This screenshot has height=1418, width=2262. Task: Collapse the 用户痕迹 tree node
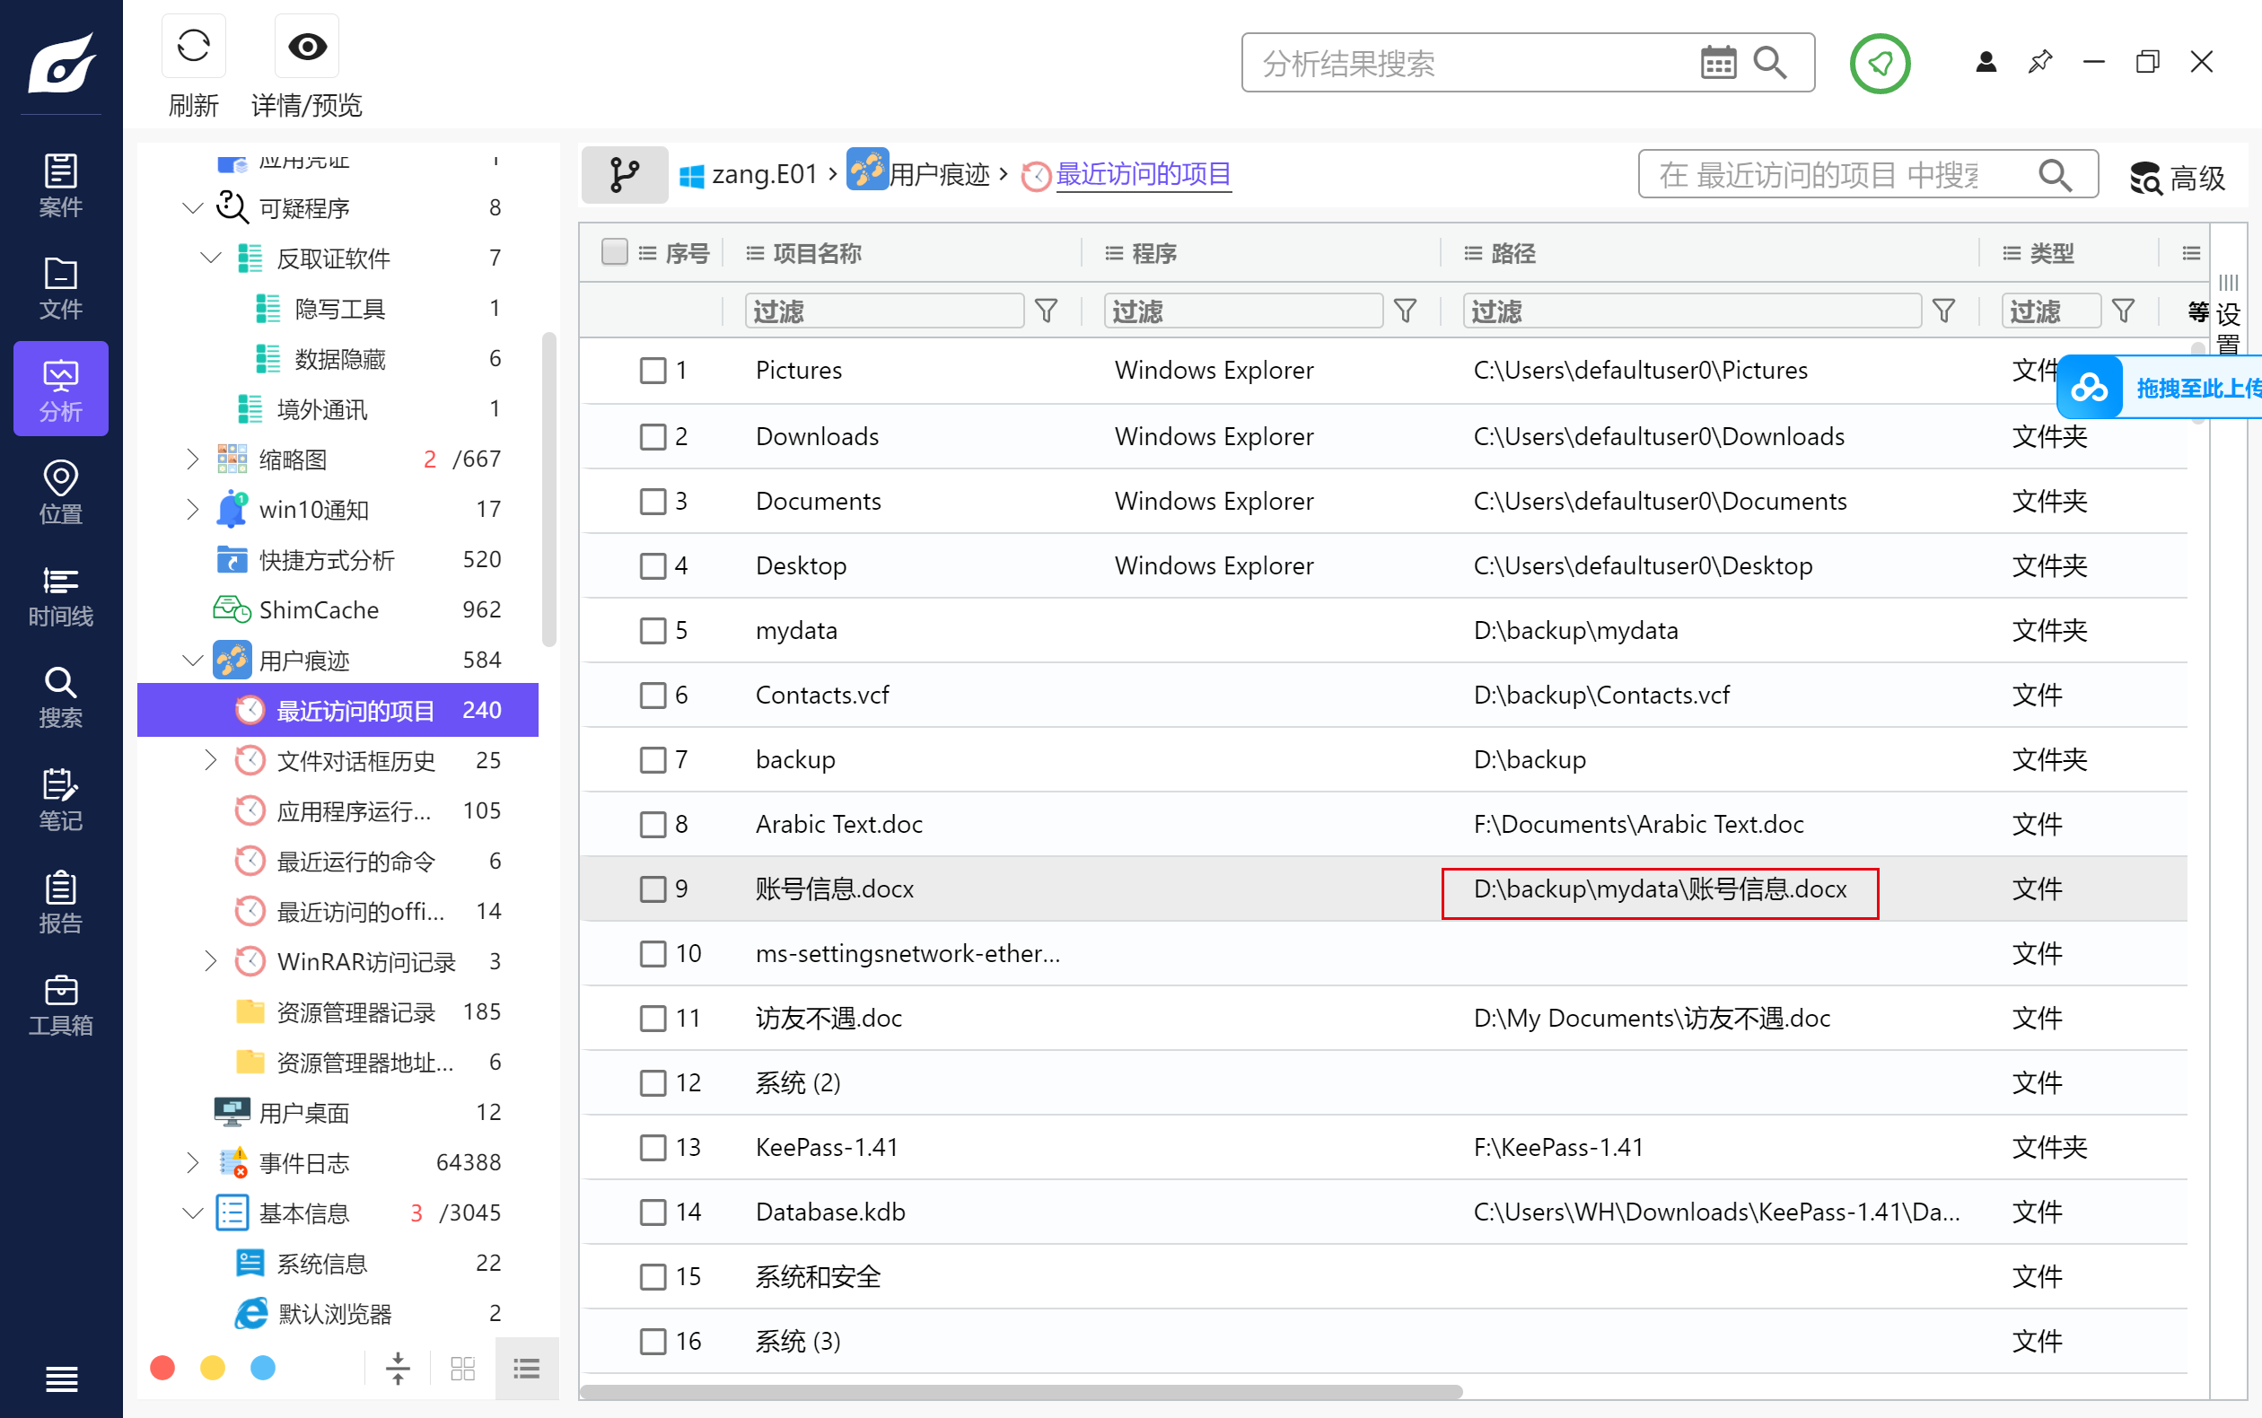pyautogui.click(x=192, y=661)
